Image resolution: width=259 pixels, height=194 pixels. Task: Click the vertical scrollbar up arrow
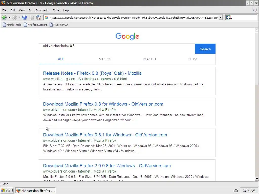click(257, 30)
